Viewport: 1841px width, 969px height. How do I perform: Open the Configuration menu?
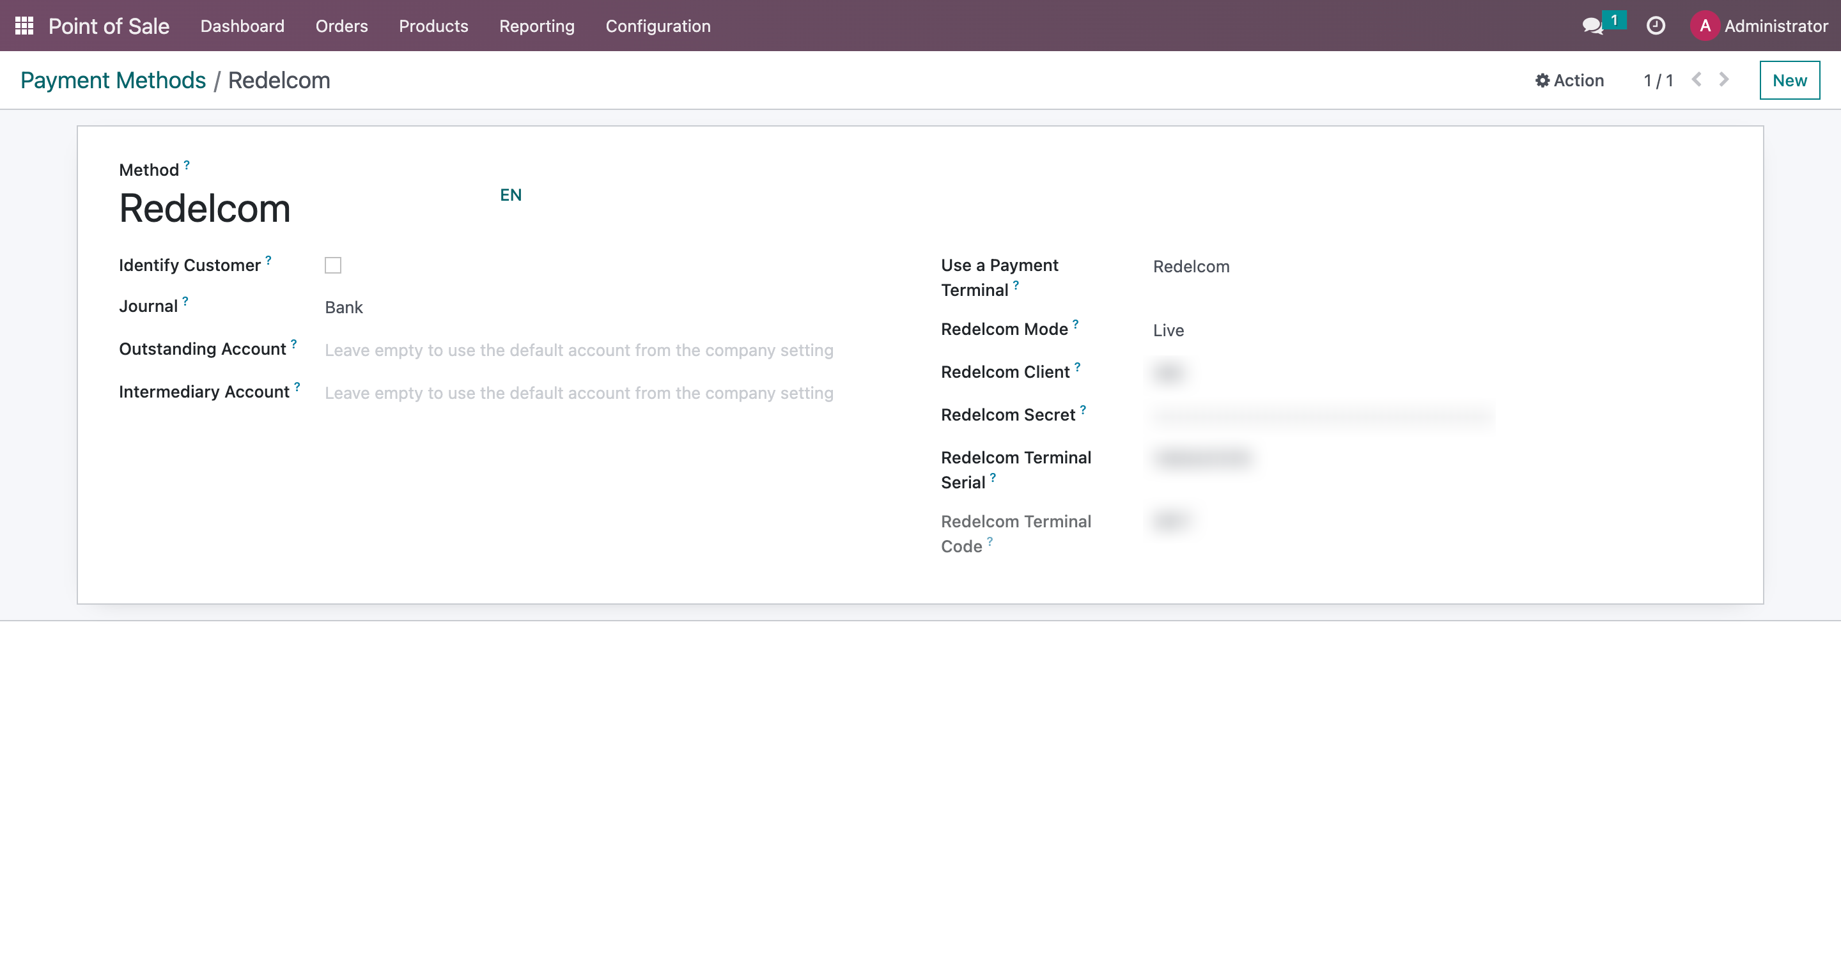click(658, 26)
